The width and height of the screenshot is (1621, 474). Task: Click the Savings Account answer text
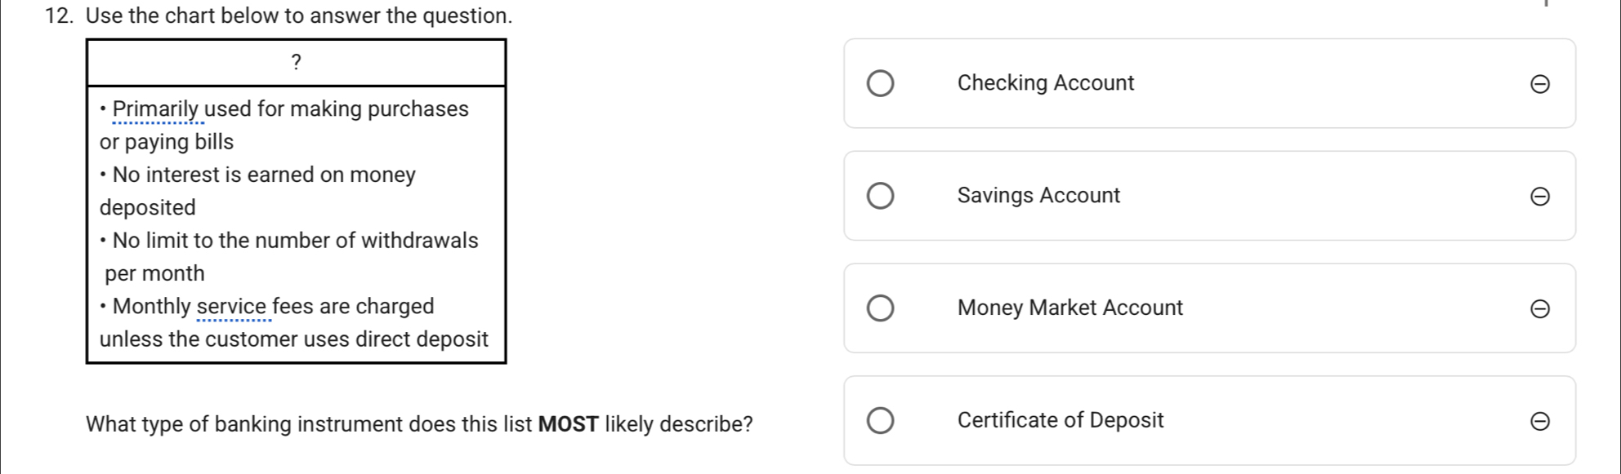point(1038,196)
